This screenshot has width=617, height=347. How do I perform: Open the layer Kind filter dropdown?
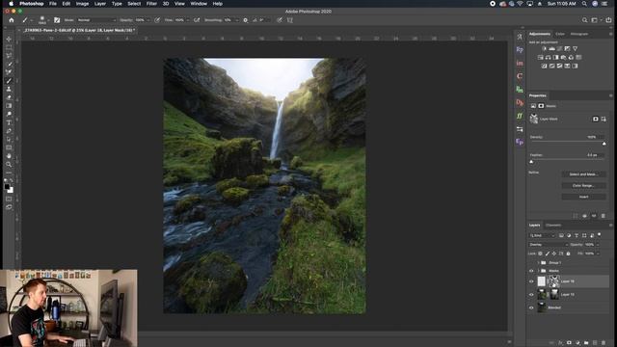click(x=542, y=235)
